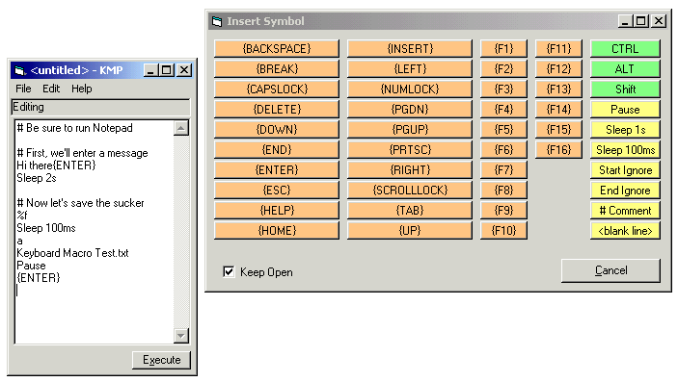Insert the {DELETE} key symbol

(277, 109)
